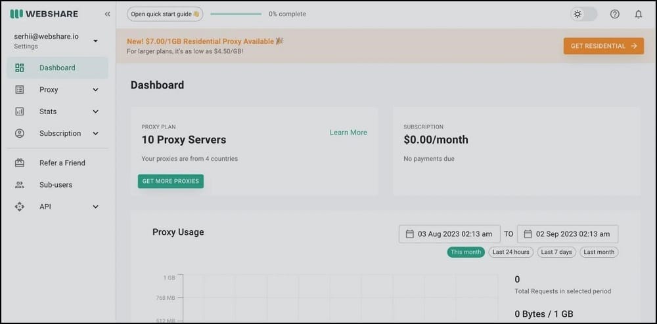Click the Stats chart icon
The image size is (657, 324).
(x=20, y=111)
